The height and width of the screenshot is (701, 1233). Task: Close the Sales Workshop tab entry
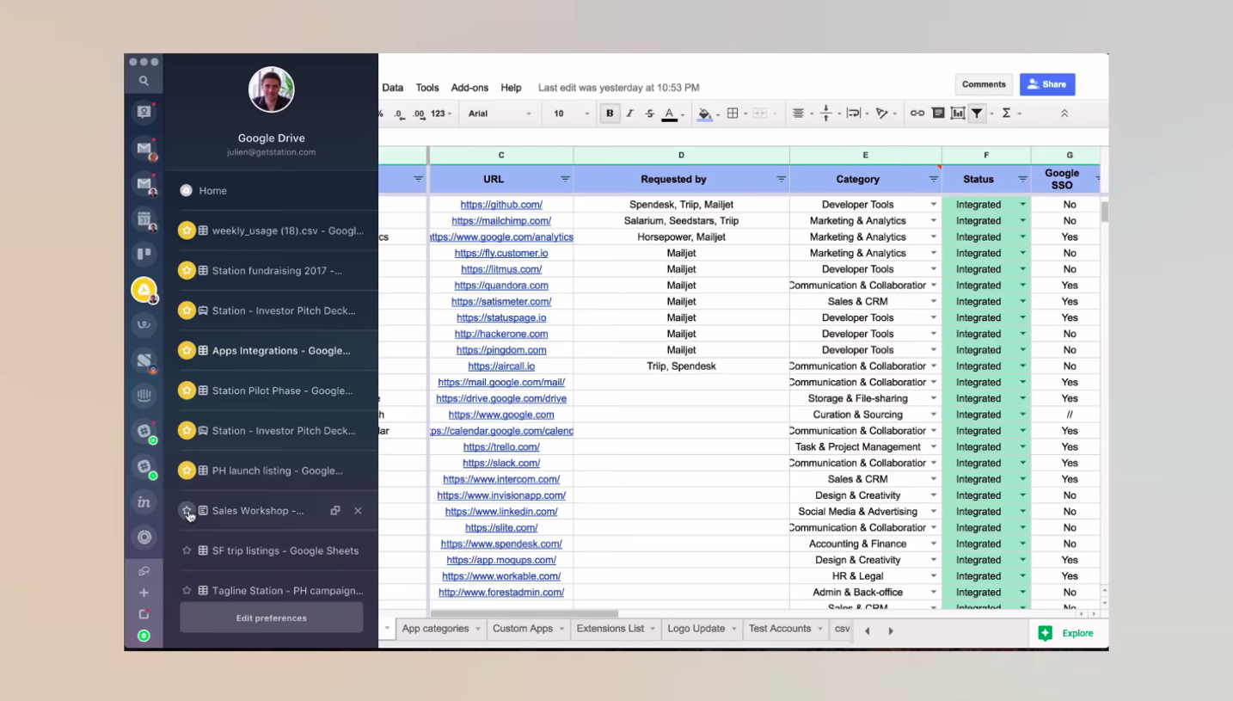(x=358, y=511)
